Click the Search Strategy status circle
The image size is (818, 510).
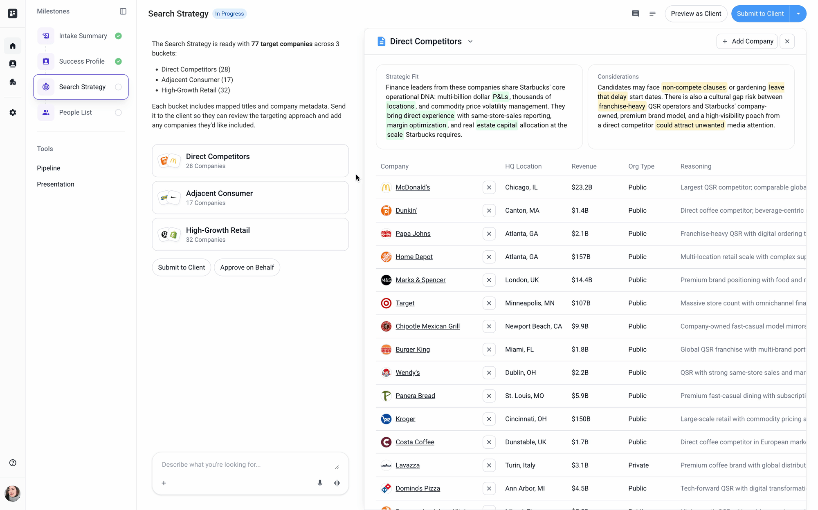(118, 87)
